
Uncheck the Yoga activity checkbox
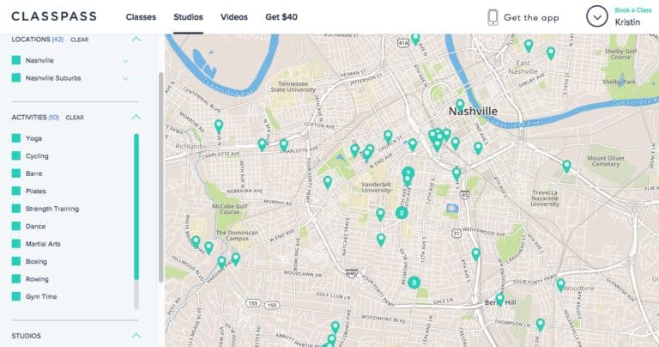click(16, 138)
